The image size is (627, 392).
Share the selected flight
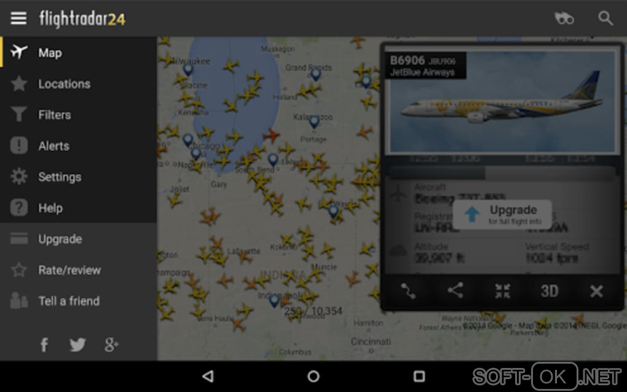[455, 290]
